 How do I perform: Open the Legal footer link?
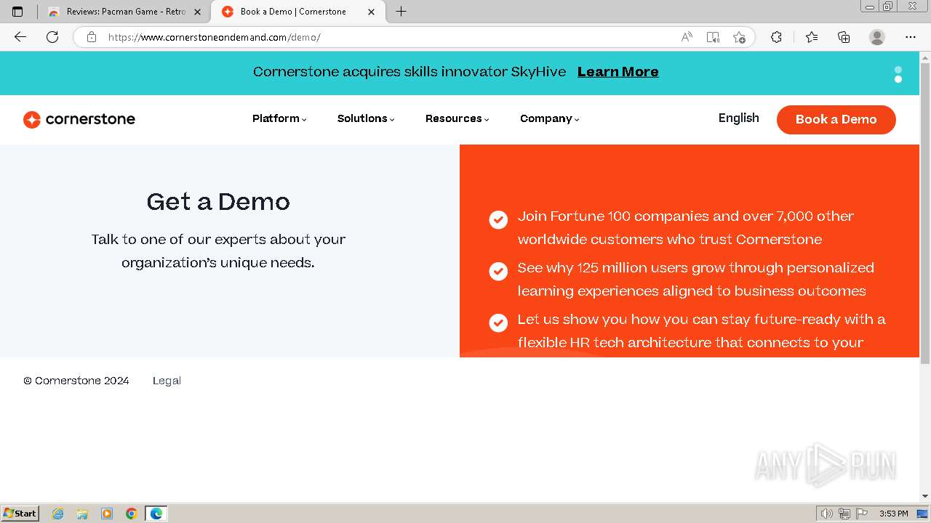(167, 381)
